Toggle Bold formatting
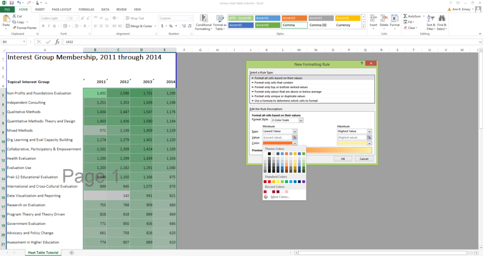The width and height of the screenshot is (483, 256). tap(43, 26)
